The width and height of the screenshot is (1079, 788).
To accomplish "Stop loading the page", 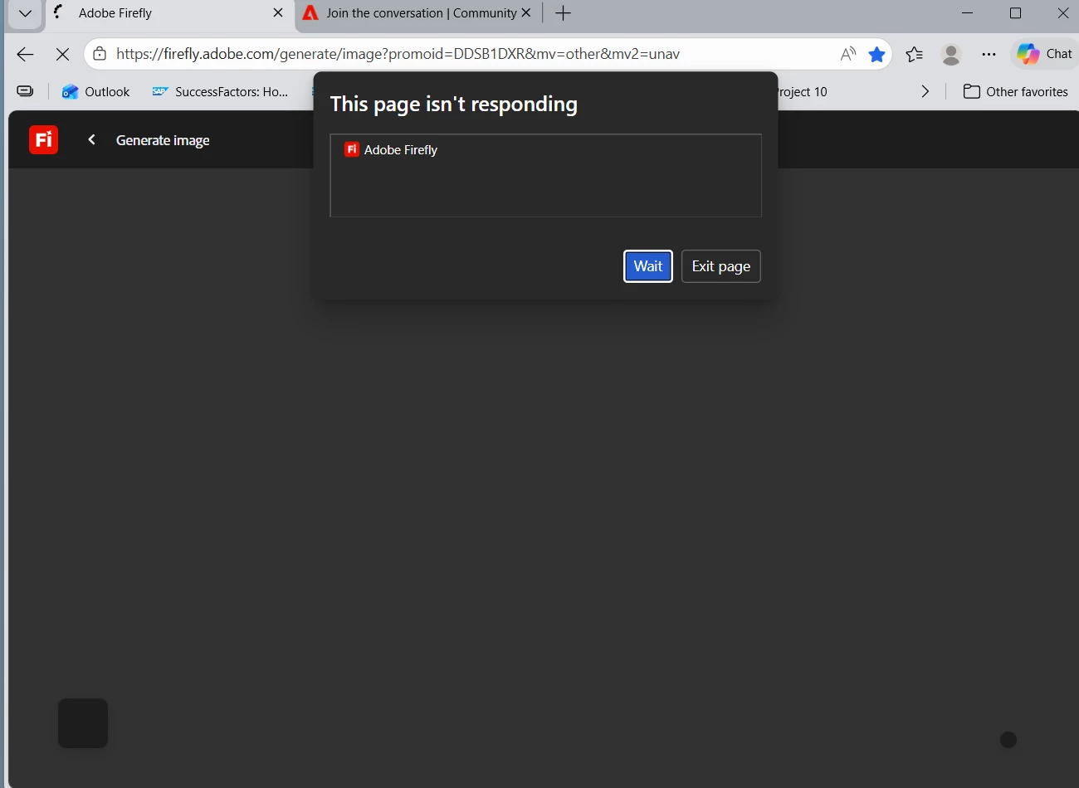I will pos(62,55).
